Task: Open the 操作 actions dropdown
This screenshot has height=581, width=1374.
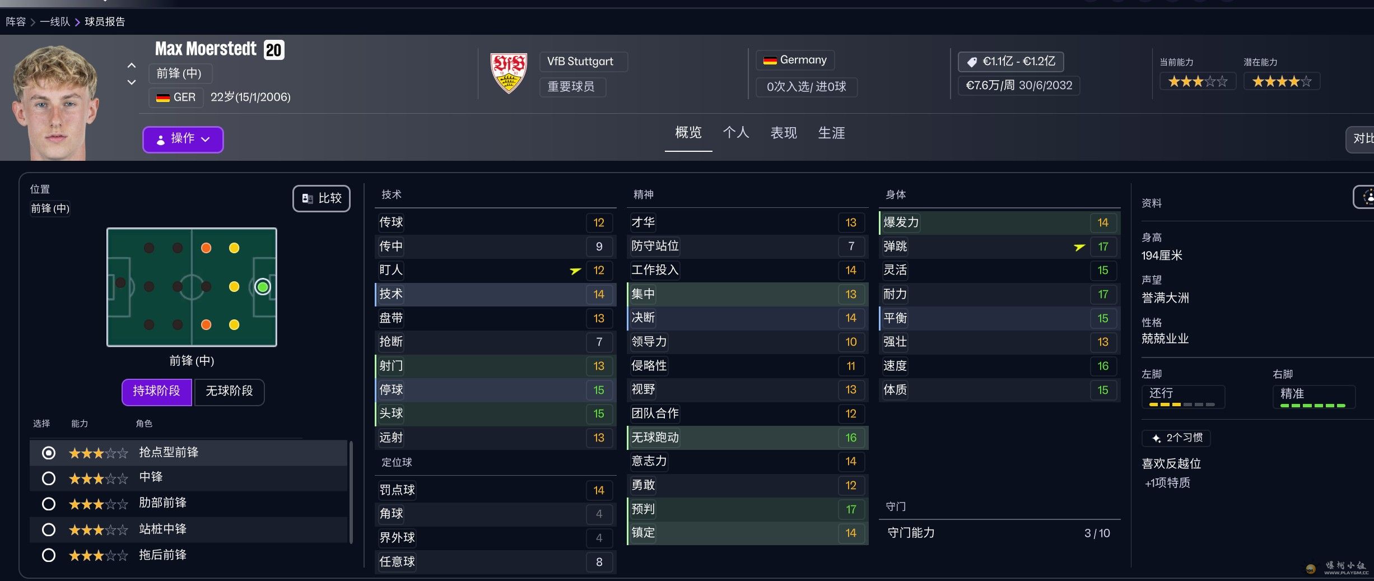Action: pos(183,139)
